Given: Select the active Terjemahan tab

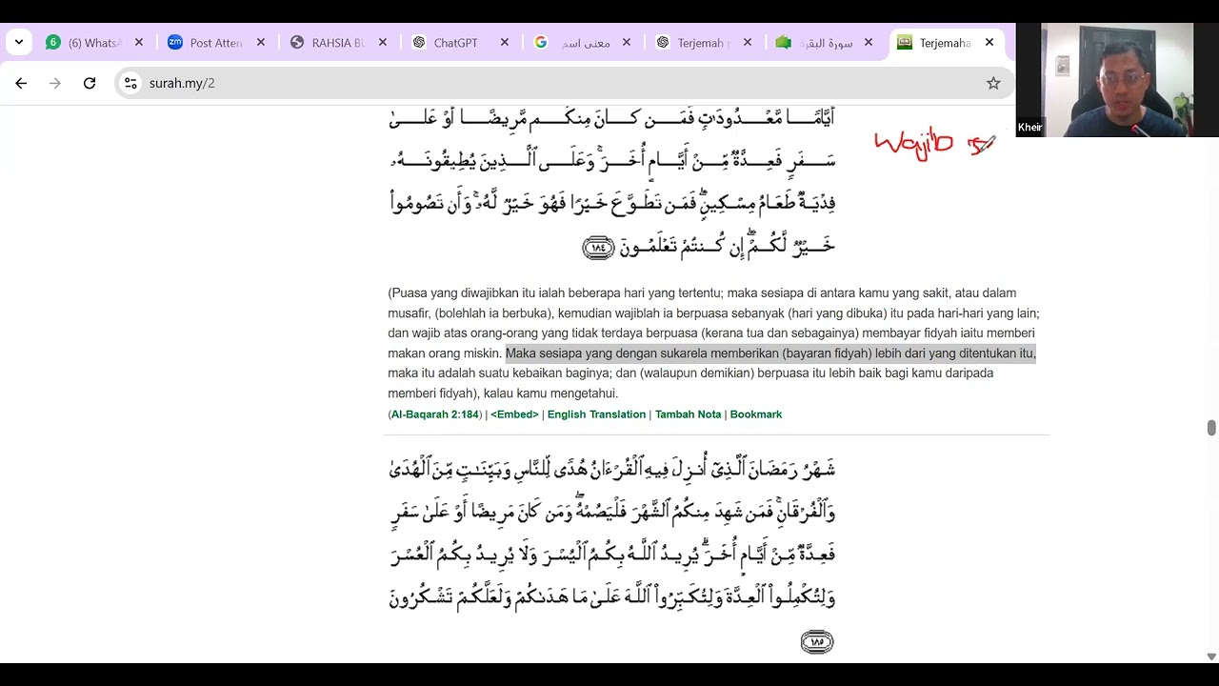Looking at the screenshot, I should (x=948, y=43).
